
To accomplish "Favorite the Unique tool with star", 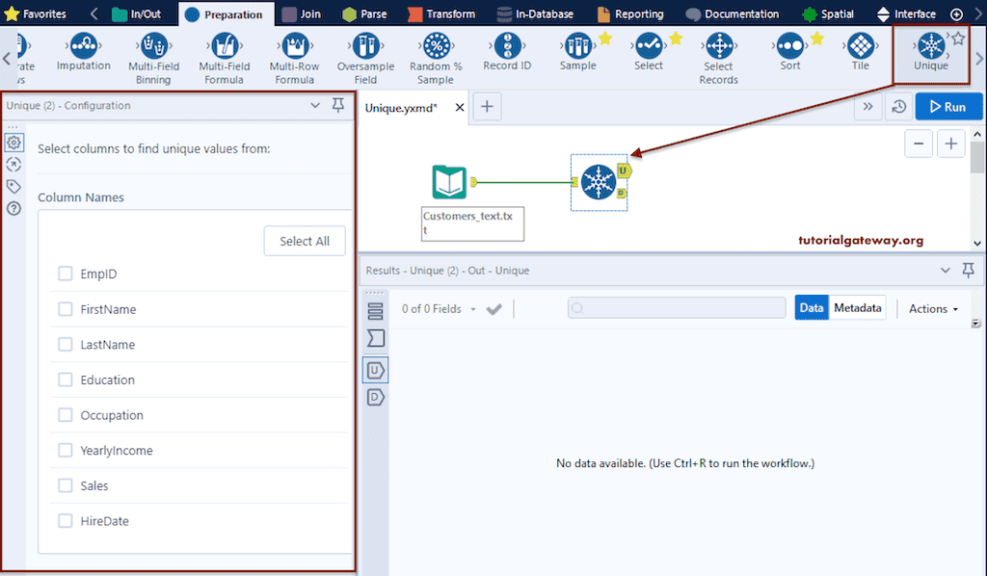I will click(958, 39).
